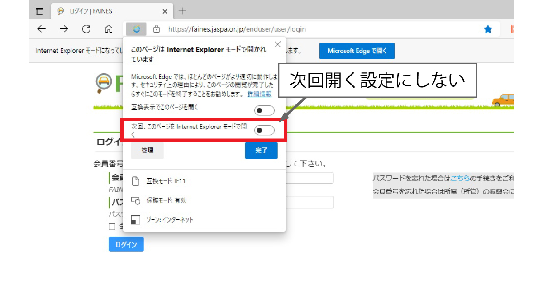Click the 保護モード shield icon
543x294 pixels.
point(135,200)
